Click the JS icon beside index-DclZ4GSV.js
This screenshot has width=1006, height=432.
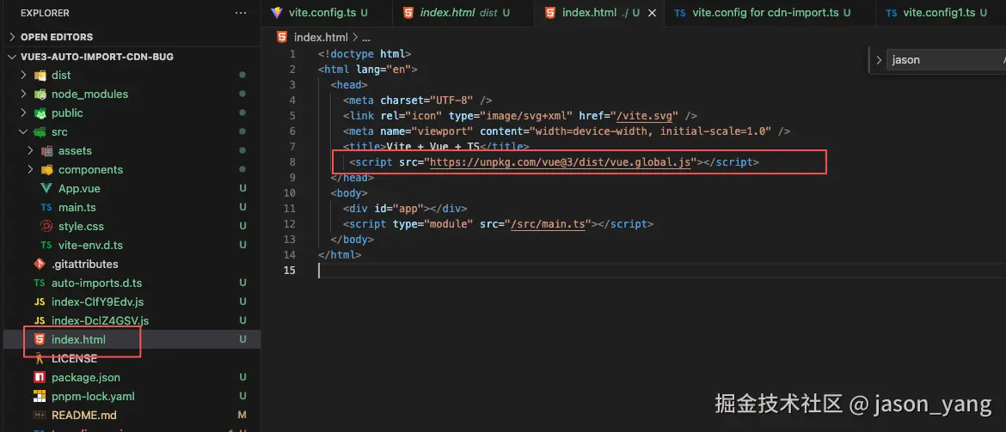[x=40, y=320]
